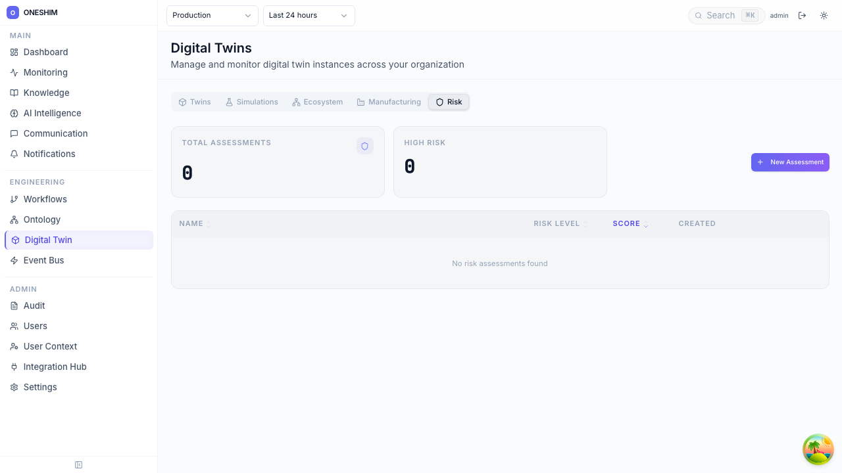Toggle light/dark theme sun icon
This screenshot has width=842, height=473.
824,16
